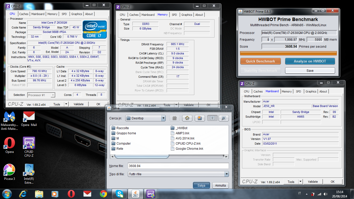Click the CPU-Z icon in taskbar
354x199 pixels.
151,194
